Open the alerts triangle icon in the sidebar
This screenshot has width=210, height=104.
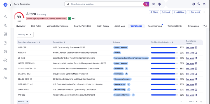coord(5,17)
